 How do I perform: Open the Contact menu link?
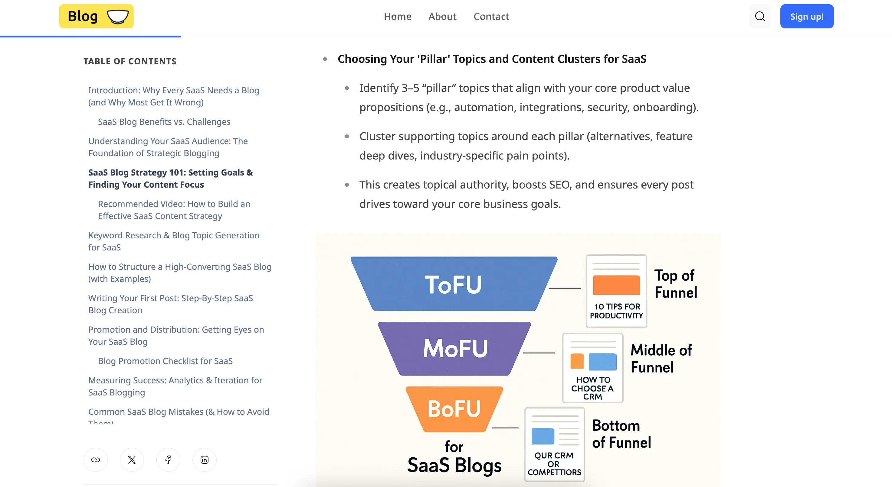pos(491,16)
